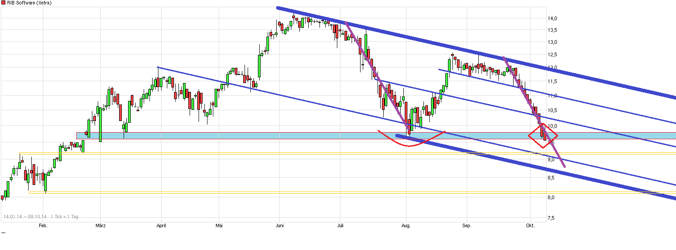This screenshot has width=676, height=250.
Task: Click the '11,0' price axis label
Action: [552, 96]
